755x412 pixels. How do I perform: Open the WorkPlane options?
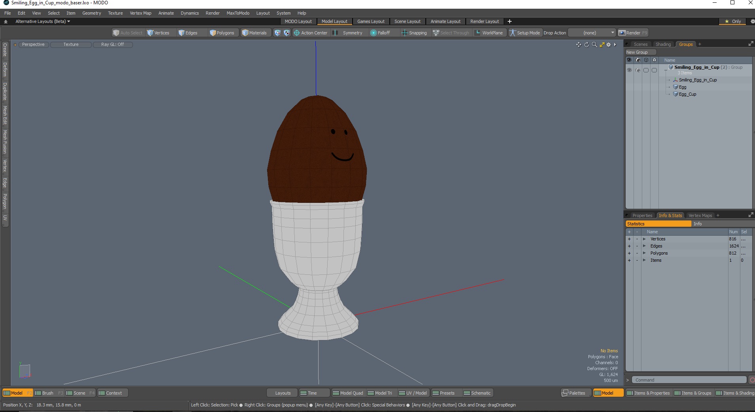point(489,33)
